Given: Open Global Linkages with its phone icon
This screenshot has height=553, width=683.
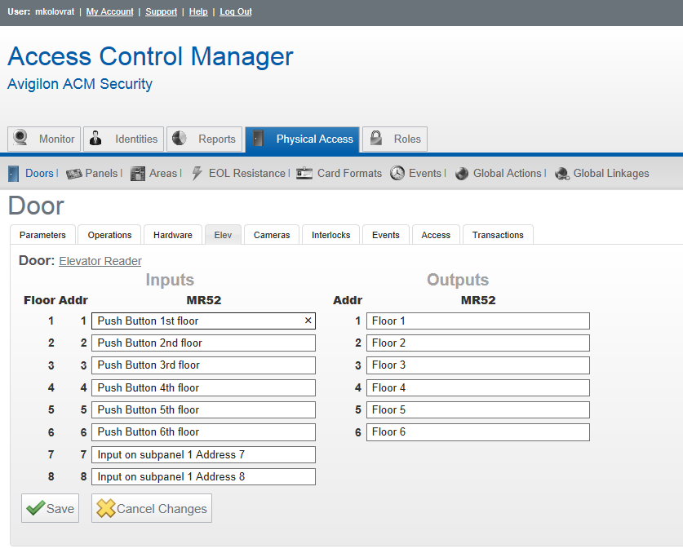Looking at the screenshot, I should (562, 173).
